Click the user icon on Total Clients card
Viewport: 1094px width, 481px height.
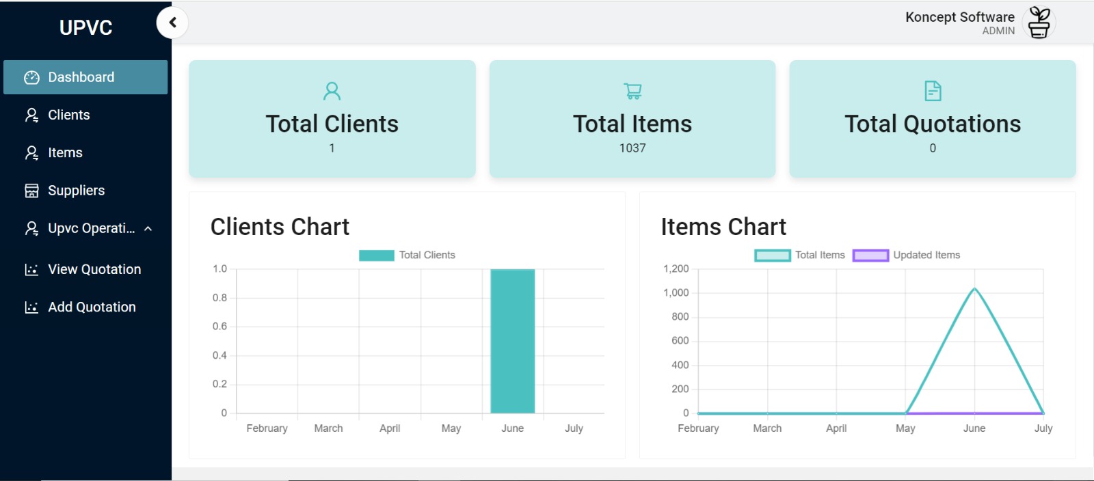pyautogui.click(x=332, y=91)
